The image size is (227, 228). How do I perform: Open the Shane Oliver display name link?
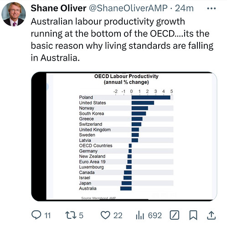tap(58, 8)
